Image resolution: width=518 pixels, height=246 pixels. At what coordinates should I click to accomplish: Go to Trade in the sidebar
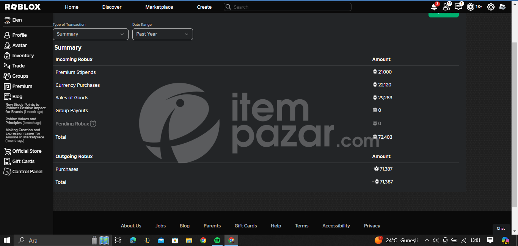tap(14, 66)
